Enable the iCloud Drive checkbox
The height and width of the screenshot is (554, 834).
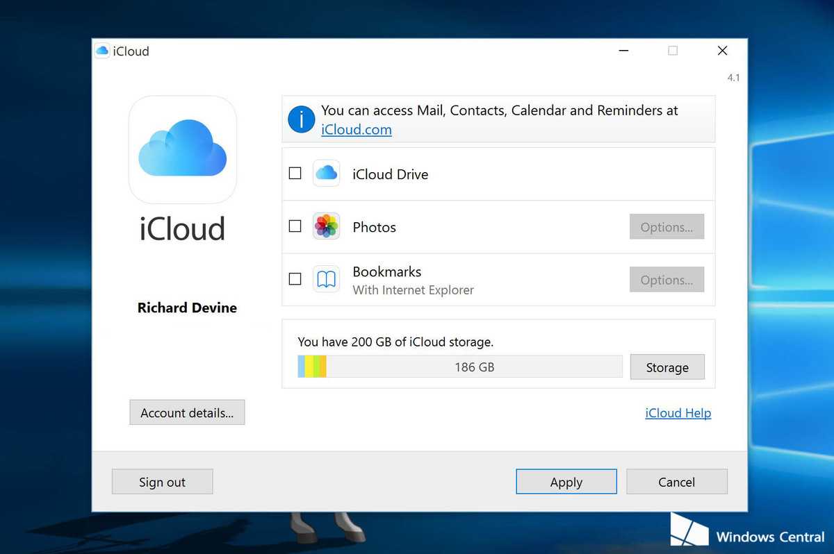[x=295, y=173]
